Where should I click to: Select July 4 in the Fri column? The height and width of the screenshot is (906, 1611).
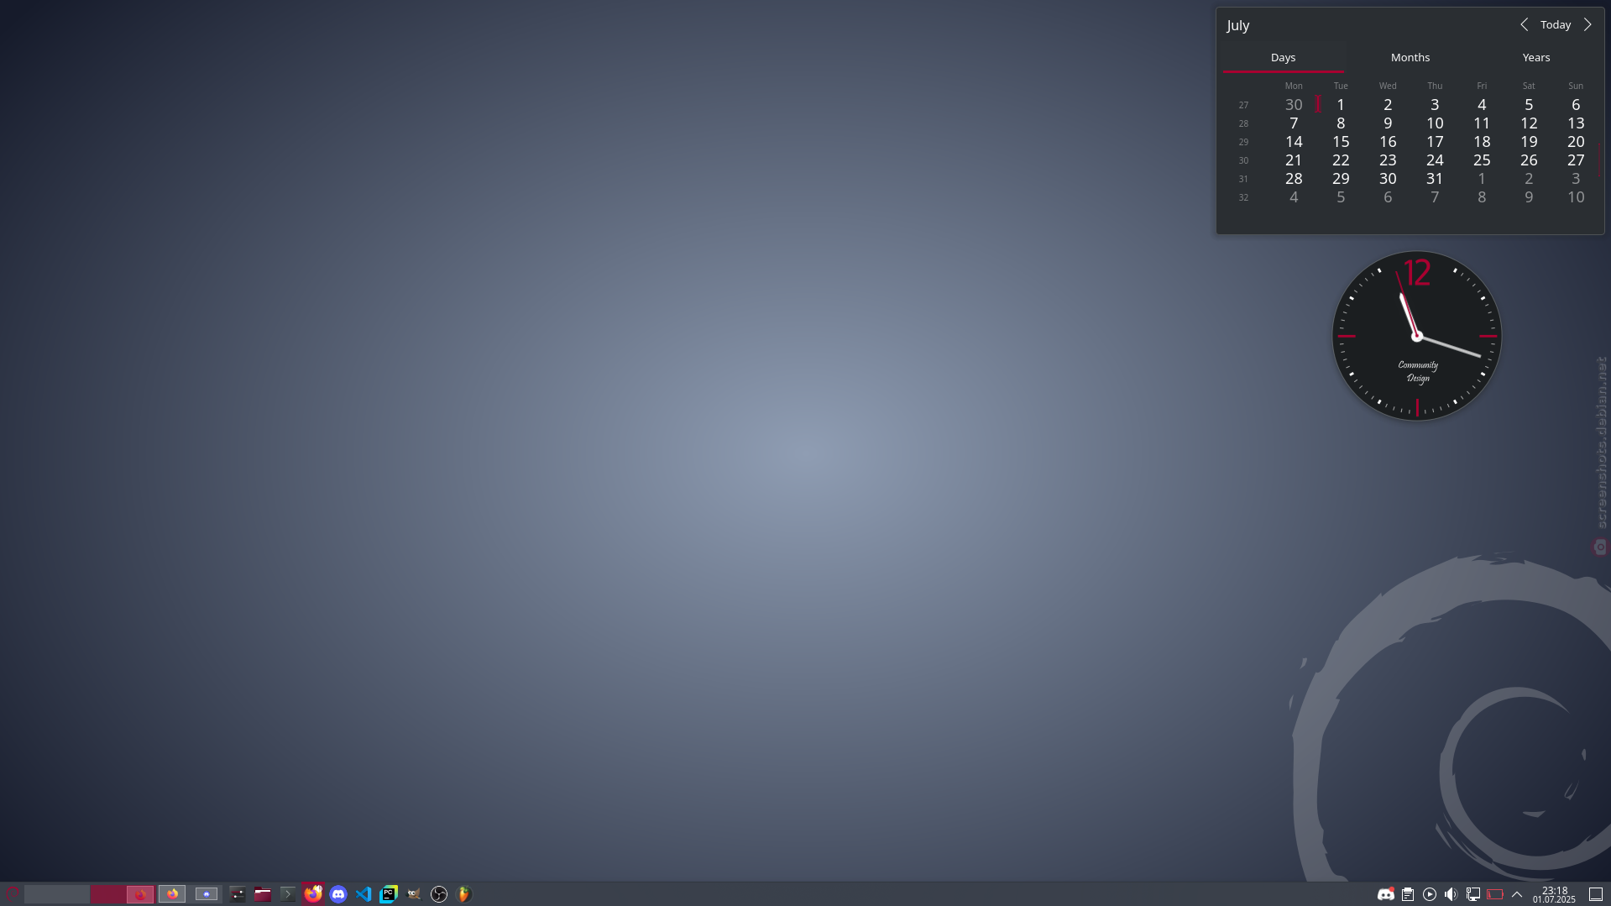click(1482, 105)
